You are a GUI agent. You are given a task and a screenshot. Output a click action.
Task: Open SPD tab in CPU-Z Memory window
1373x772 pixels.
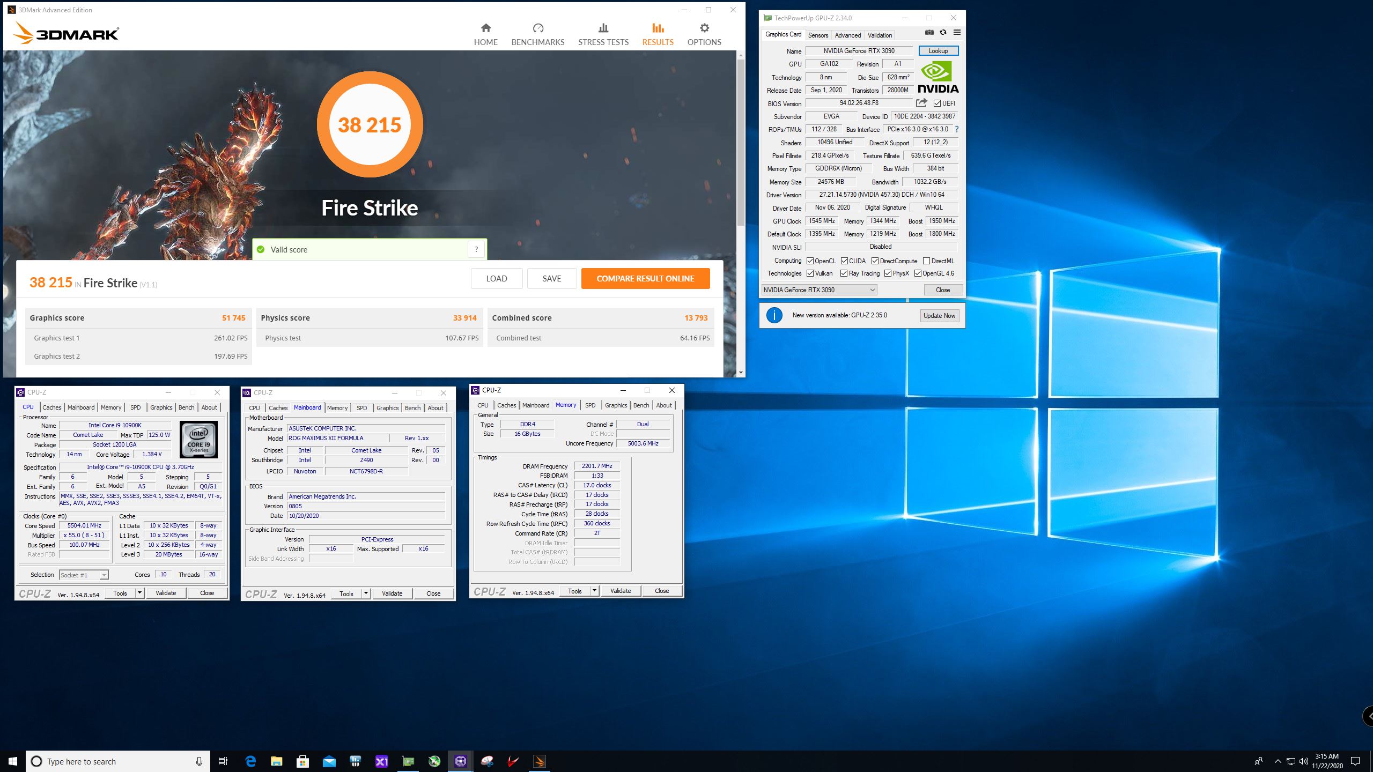tap(590, 405)
